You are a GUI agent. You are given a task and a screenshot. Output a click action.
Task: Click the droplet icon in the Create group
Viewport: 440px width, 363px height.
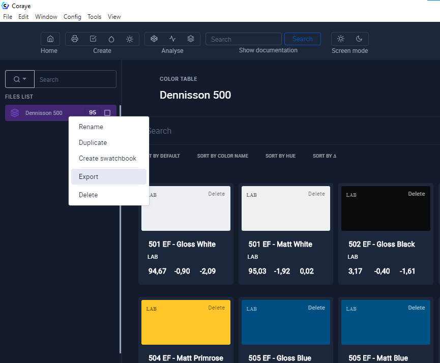click(x=111, y=39)
